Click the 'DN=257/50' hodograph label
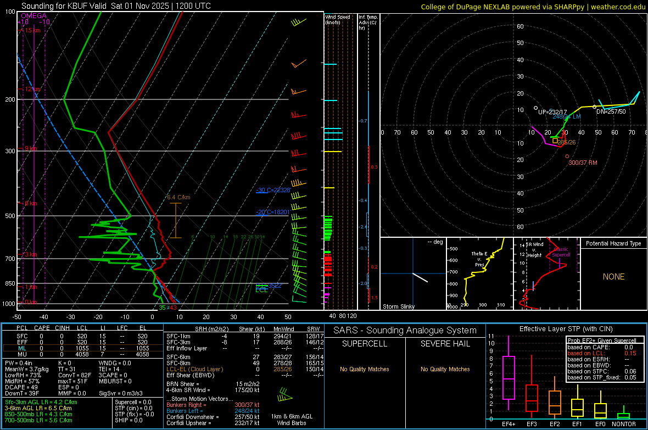The width and height of the screenshot is (648, 430). [x=611, y=111]
